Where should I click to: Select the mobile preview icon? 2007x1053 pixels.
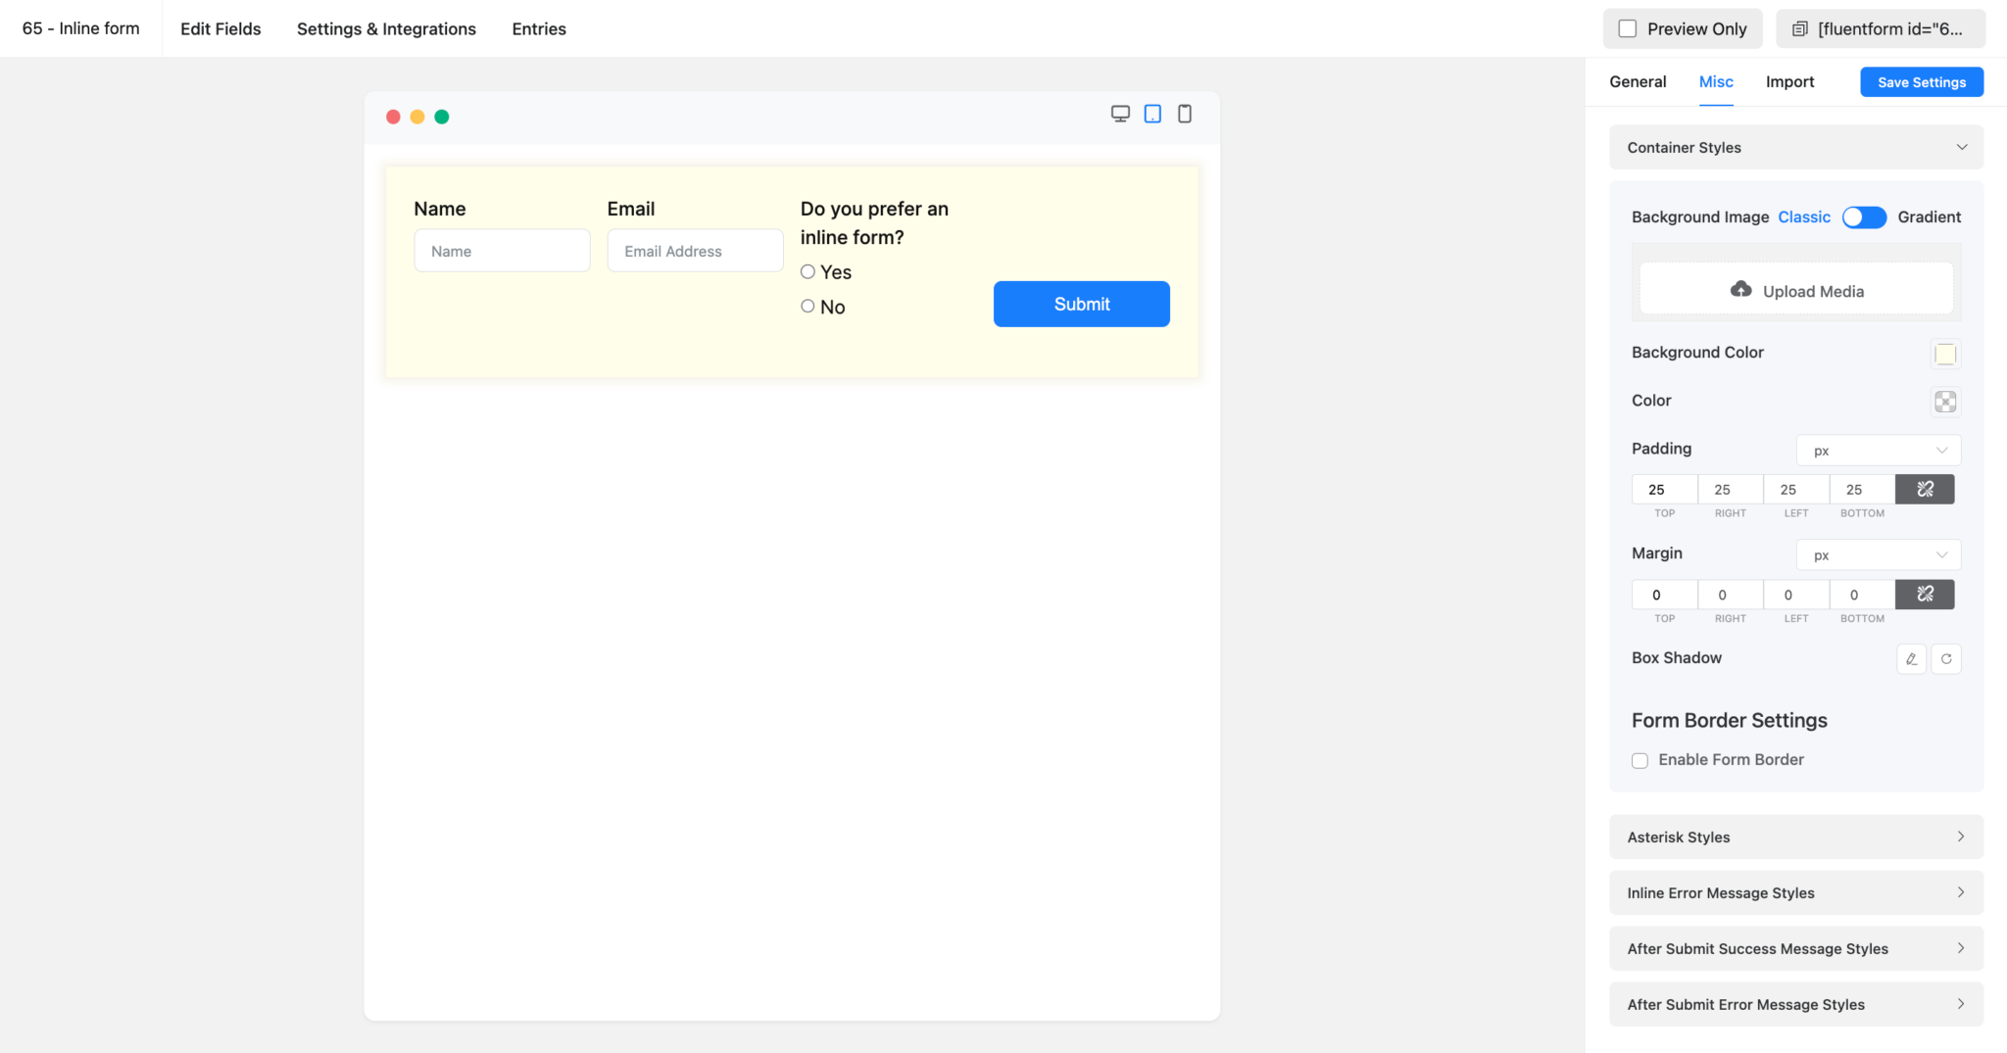coord(1185,114)
